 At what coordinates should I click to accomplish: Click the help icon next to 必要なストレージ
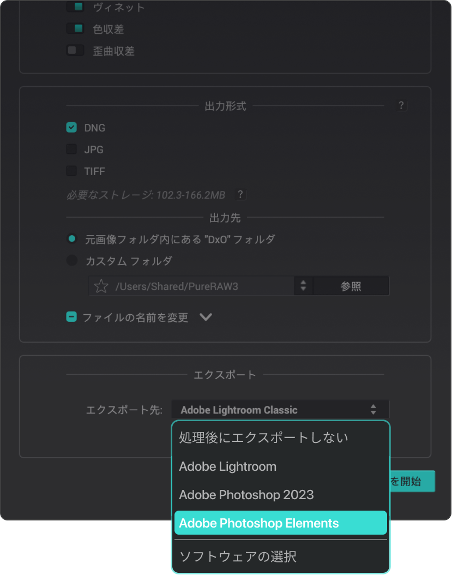tap(240, 194)
